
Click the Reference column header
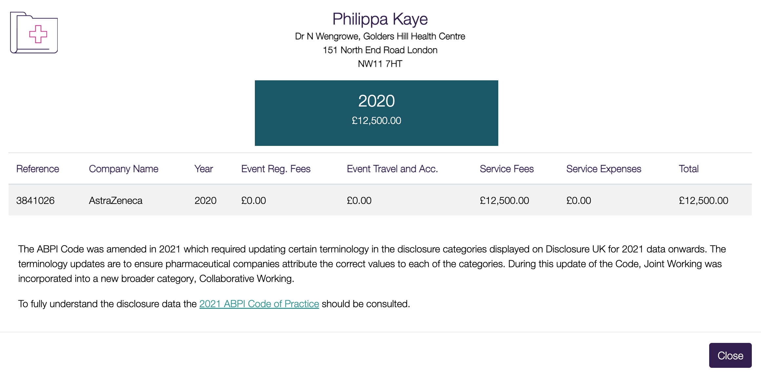tap(38, 169)
